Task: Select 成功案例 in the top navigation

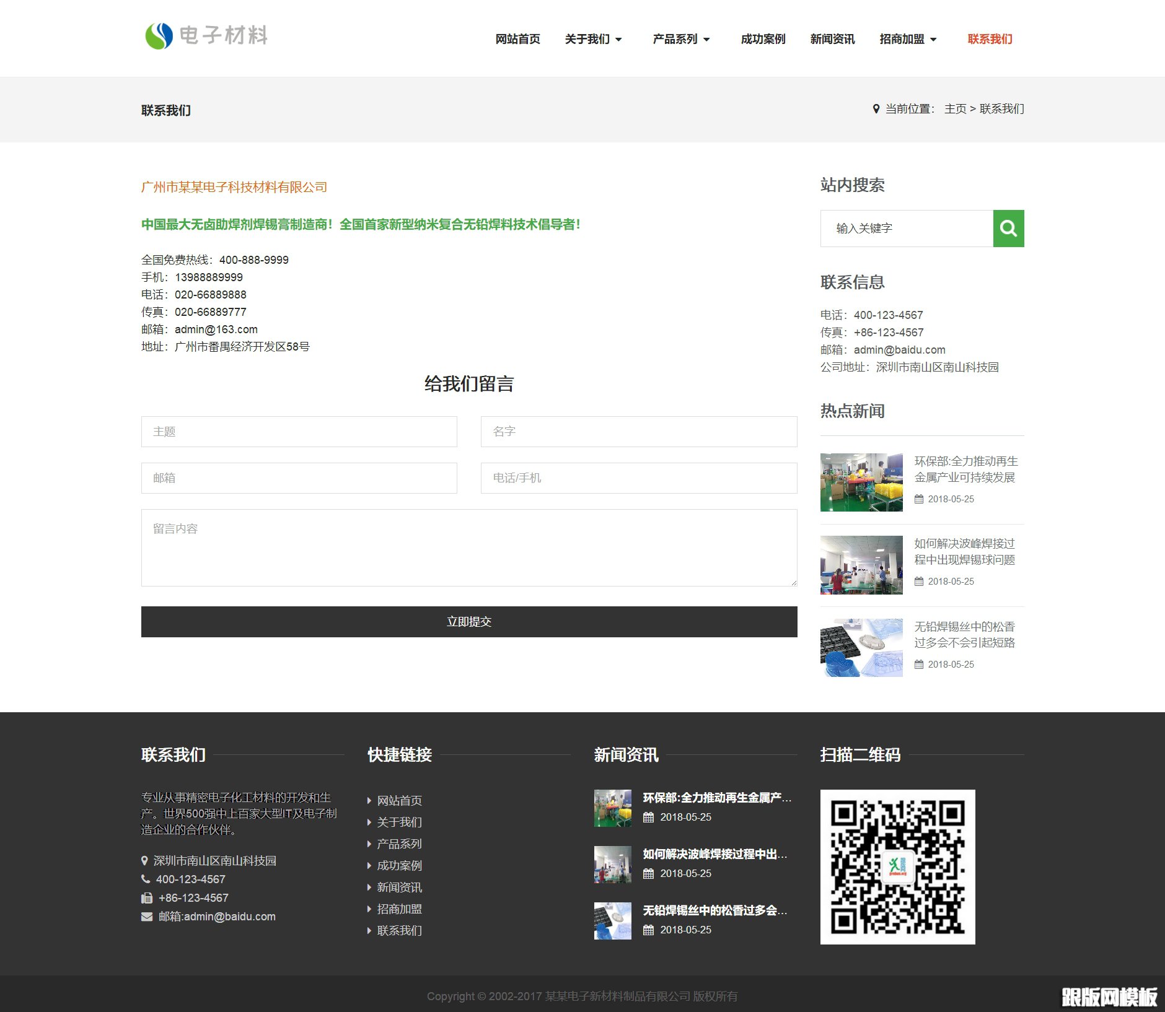Action: click(x=762, y=38)
